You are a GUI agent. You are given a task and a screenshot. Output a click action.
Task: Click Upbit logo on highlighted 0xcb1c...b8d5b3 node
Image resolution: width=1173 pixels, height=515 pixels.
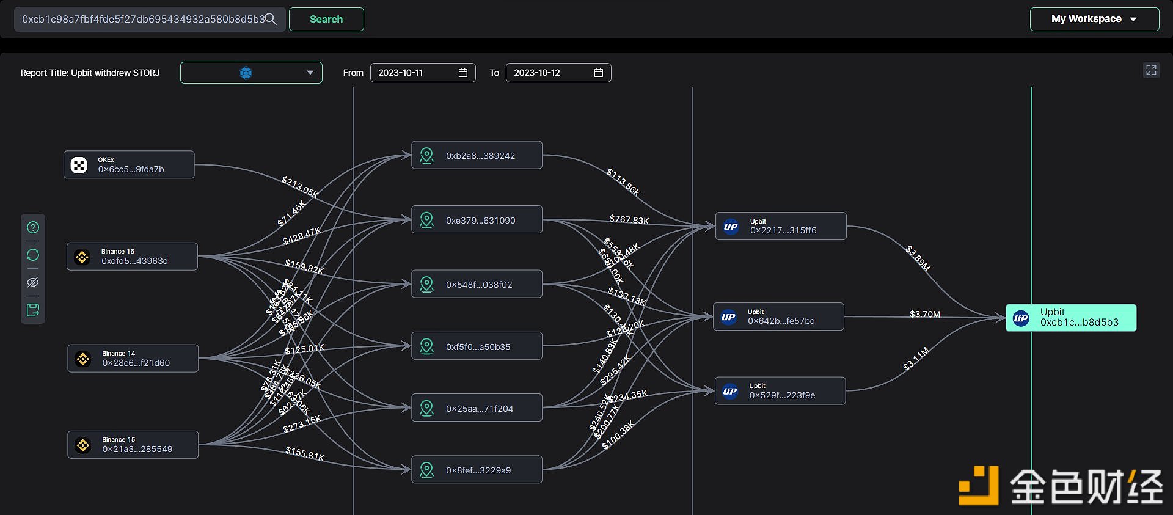pyautogui.click(x=1021, y=318)
